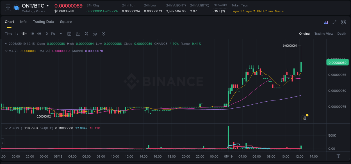Switch to the Chart tab
Screen dimensions: 351x164
pyautogui.click(x=9, y=22)
